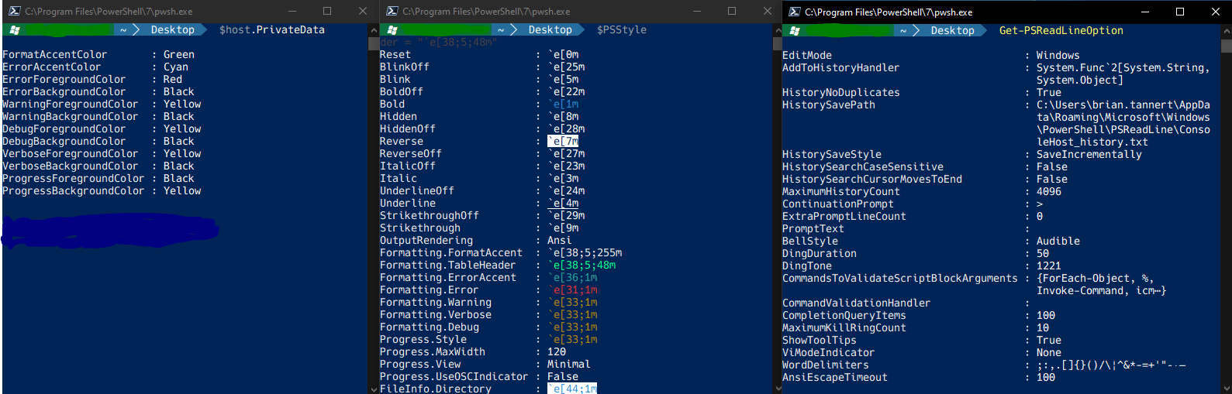
Task: Click the None value of ViModeIndicator
Action: [1049, 353]
